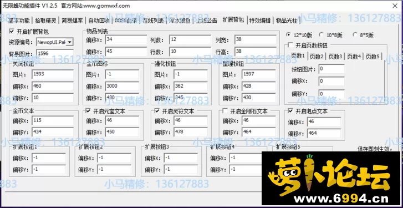Enable the 开启金刚石文本 checkbox

click(x=225, y=111)
